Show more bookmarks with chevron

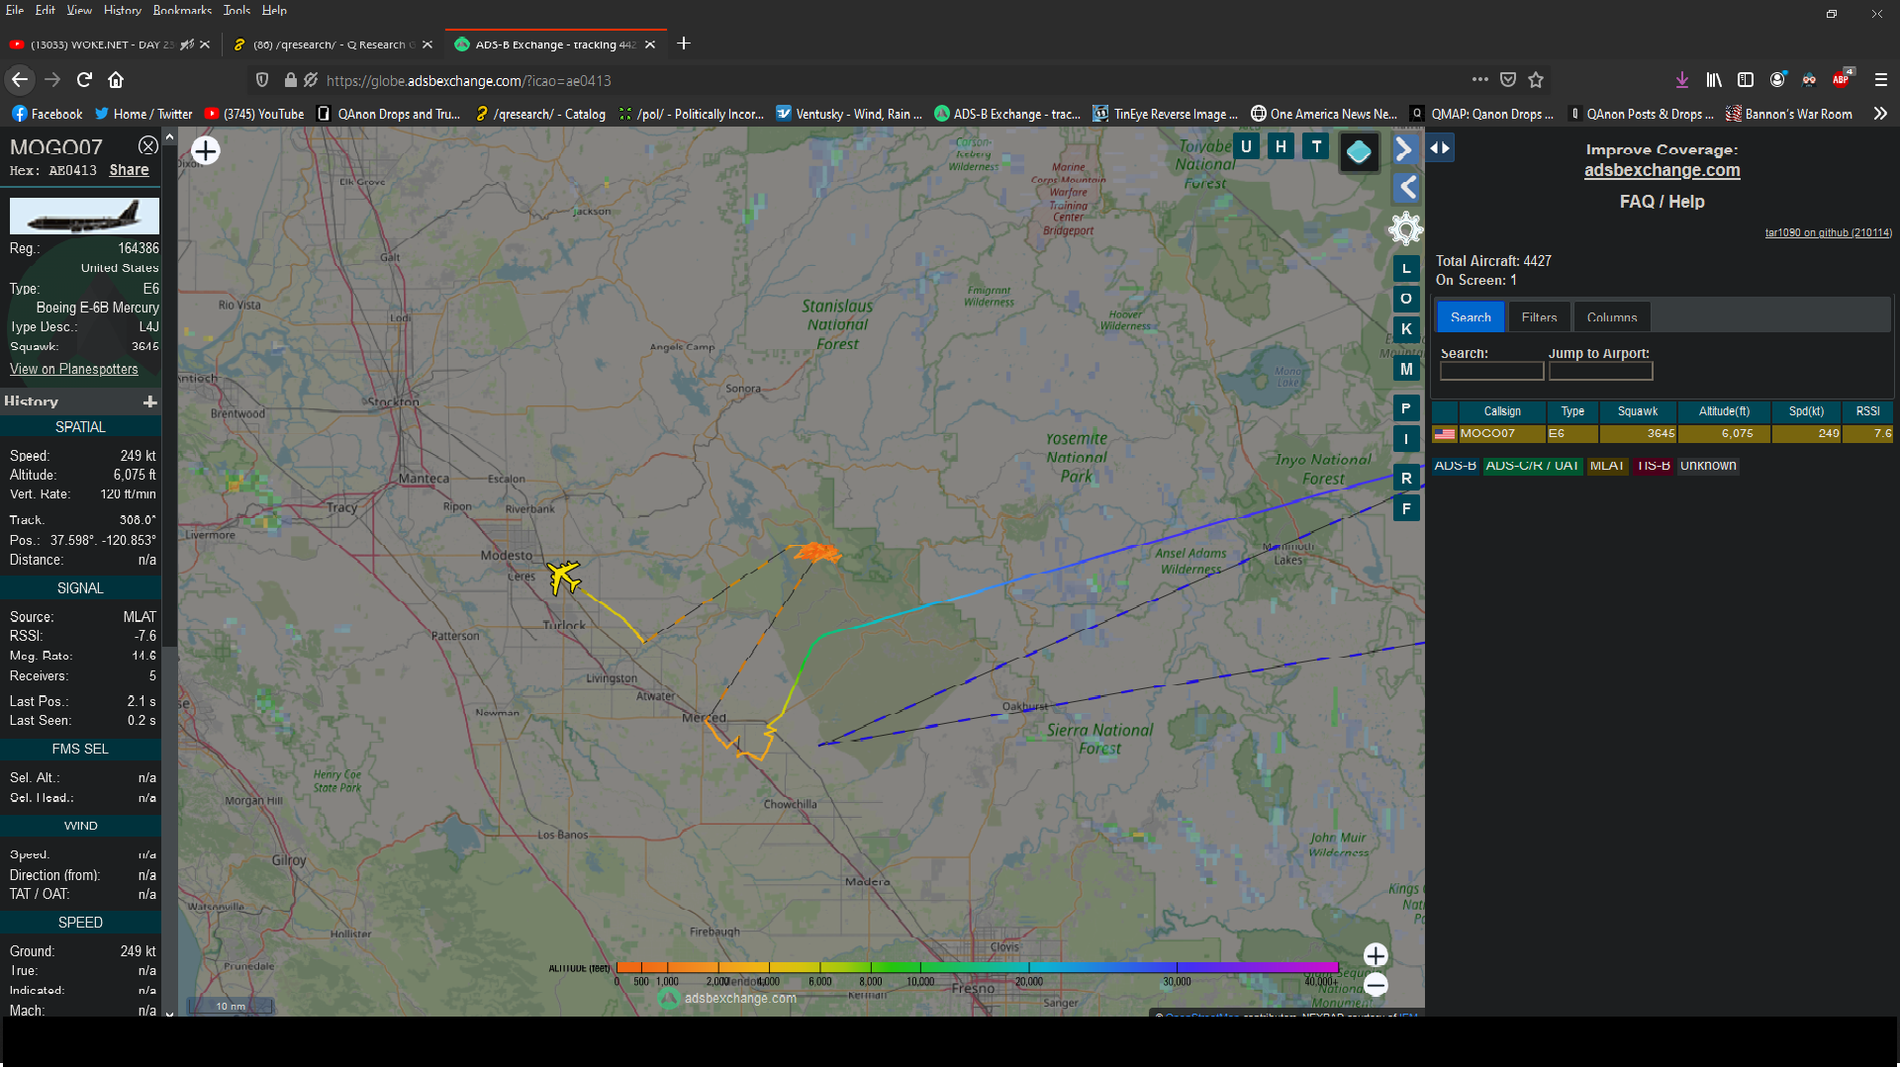point(1880,114)
